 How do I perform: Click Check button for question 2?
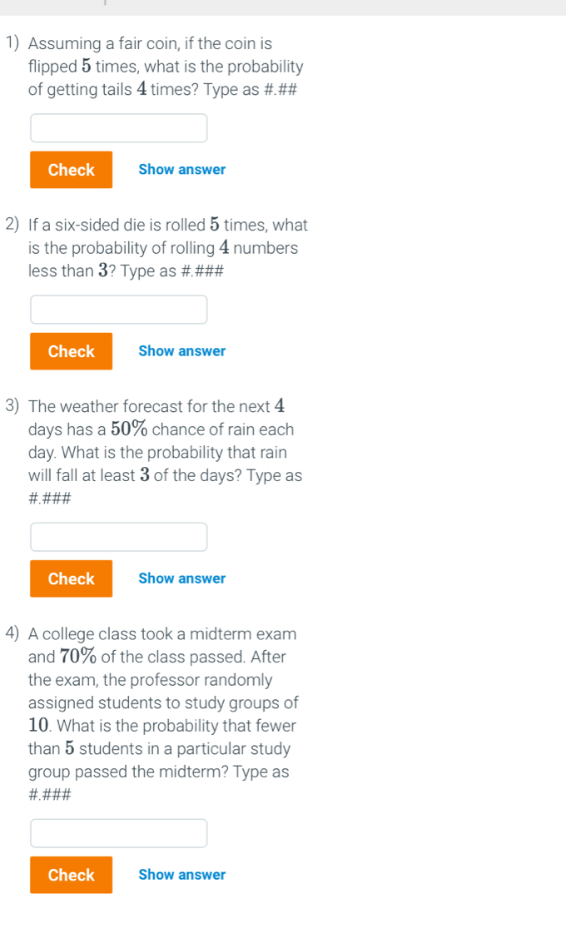point(71,351)
